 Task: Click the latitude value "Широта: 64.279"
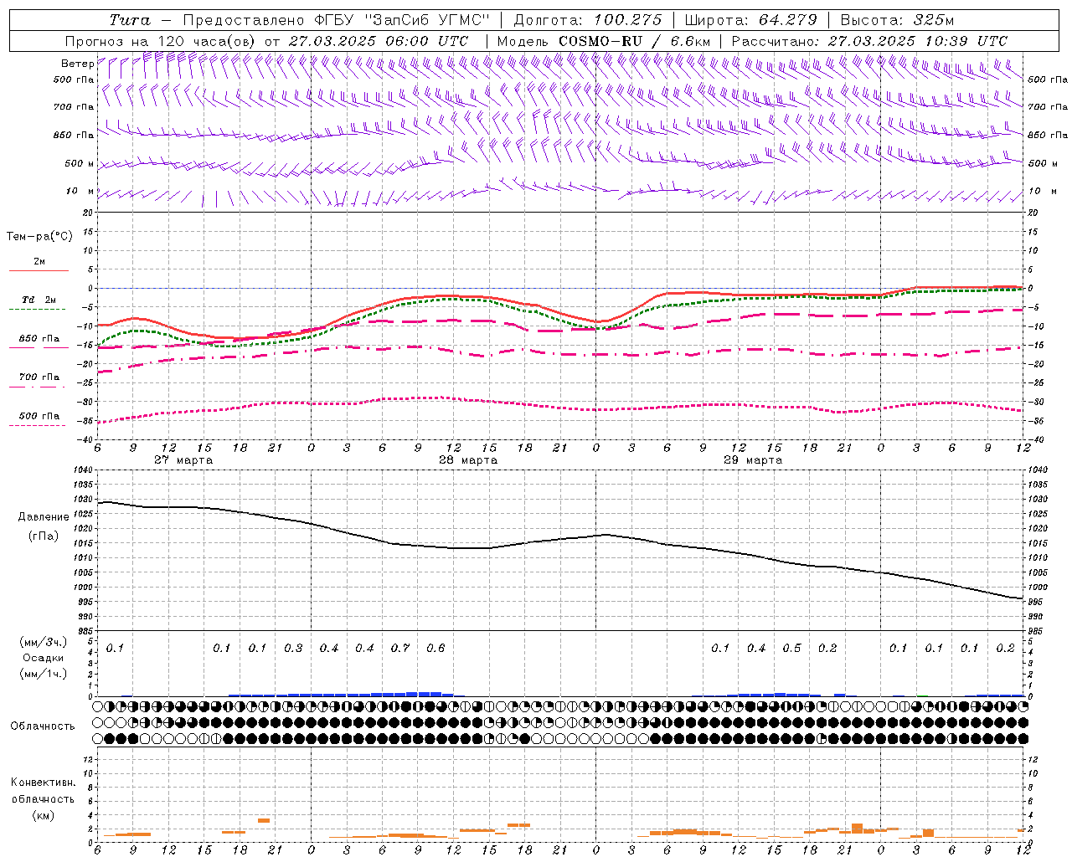(x=750, y=20)
